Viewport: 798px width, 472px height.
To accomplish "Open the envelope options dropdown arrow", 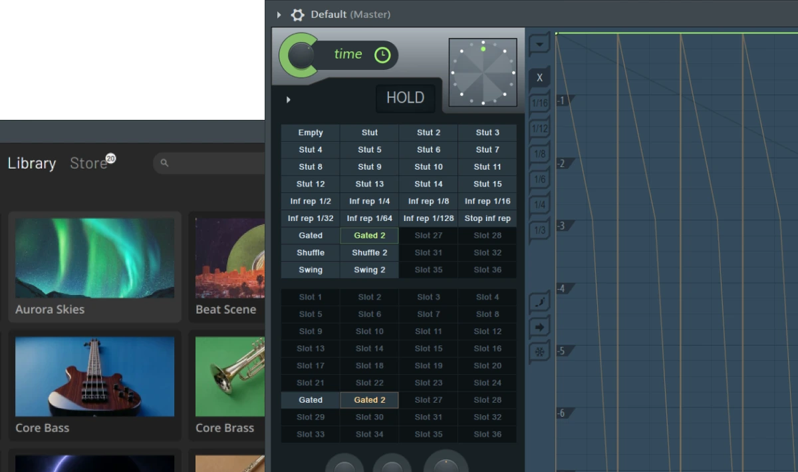I will [539, 45].
